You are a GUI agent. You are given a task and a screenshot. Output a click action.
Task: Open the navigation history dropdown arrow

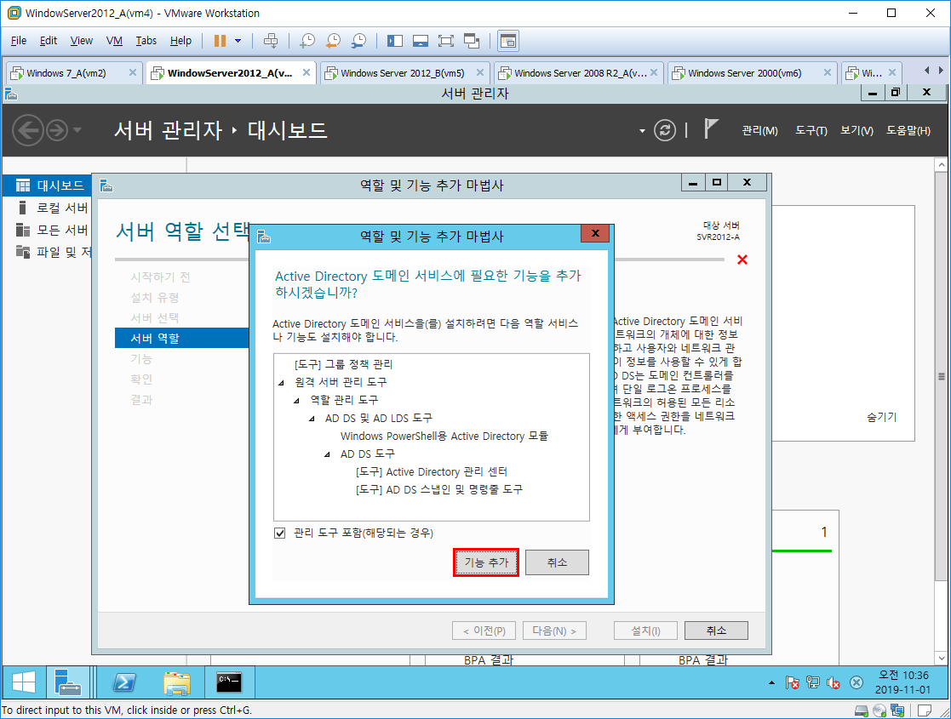(x=77, y=129)
